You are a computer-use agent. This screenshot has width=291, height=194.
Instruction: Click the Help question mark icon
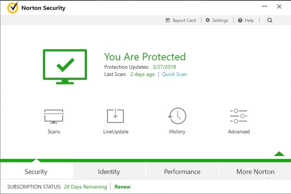[240, 20]
